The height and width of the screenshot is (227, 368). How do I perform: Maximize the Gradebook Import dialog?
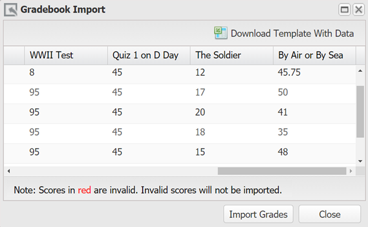(x=345, y=9)
